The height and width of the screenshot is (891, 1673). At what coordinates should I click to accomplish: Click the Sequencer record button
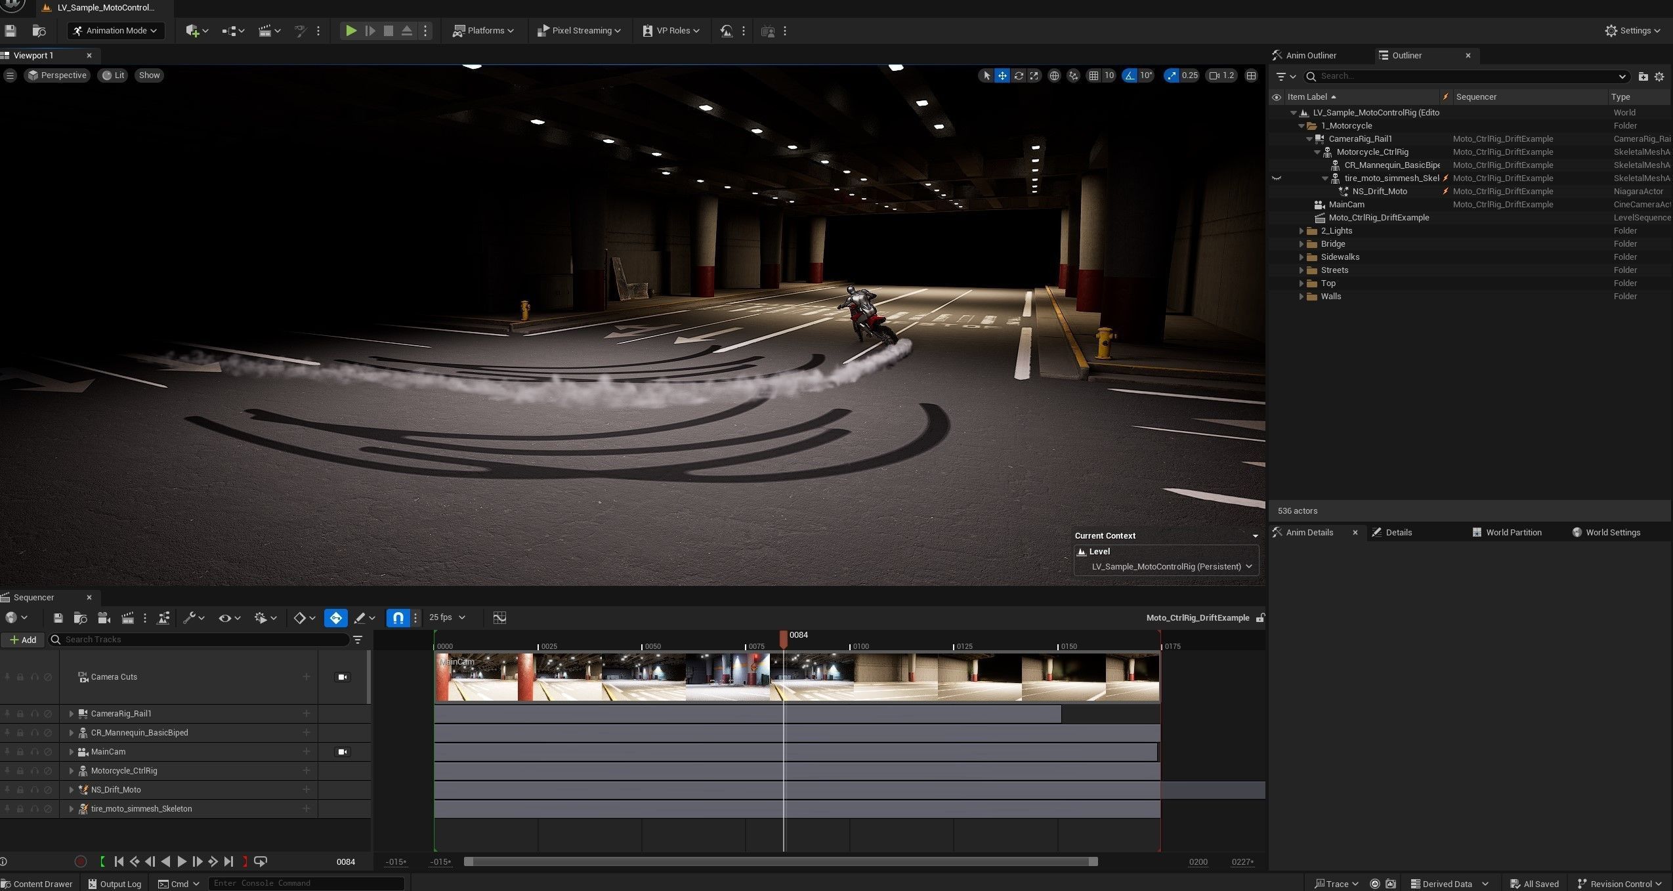click(81, 862)
